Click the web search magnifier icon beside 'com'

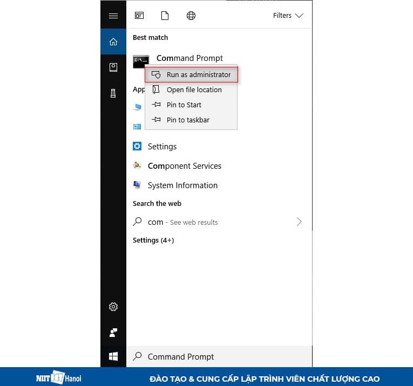click(137, 222)
